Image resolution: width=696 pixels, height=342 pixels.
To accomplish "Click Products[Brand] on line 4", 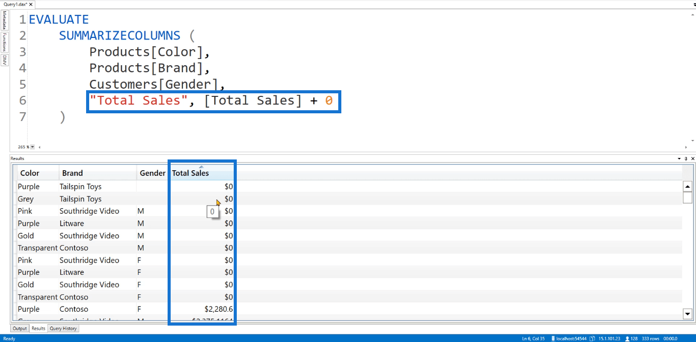I will click(x=146, y=68).
